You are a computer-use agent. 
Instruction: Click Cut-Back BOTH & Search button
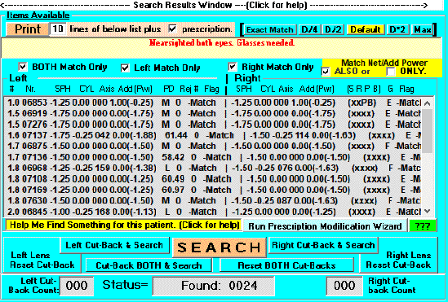149,265
